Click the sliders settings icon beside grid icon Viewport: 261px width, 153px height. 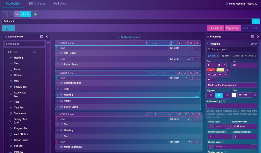pos(12,28)
